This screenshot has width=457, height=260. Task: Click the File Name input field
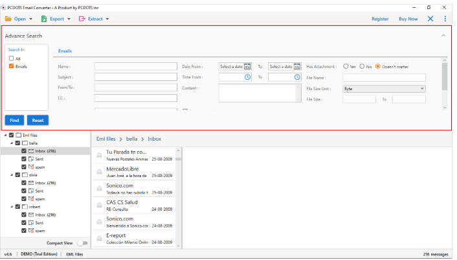click(x=384, y=78)
